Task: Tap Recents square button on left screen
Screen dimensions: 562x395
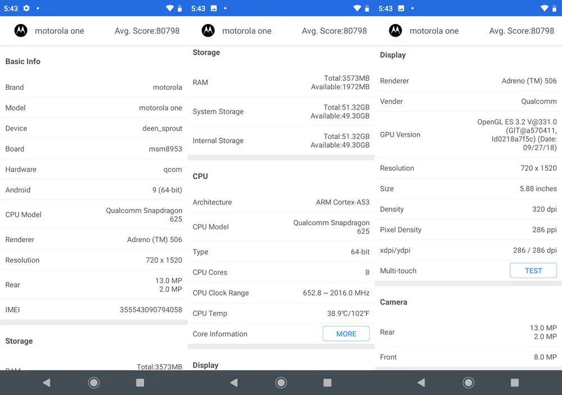Action: [140, 383]
